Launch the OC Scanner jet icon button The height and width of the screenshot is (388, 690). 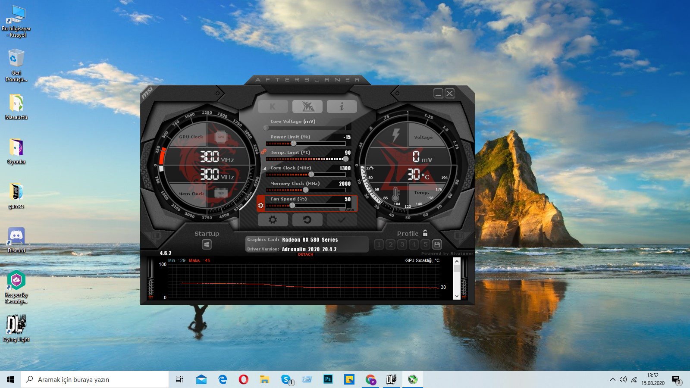tap(307, 106)
